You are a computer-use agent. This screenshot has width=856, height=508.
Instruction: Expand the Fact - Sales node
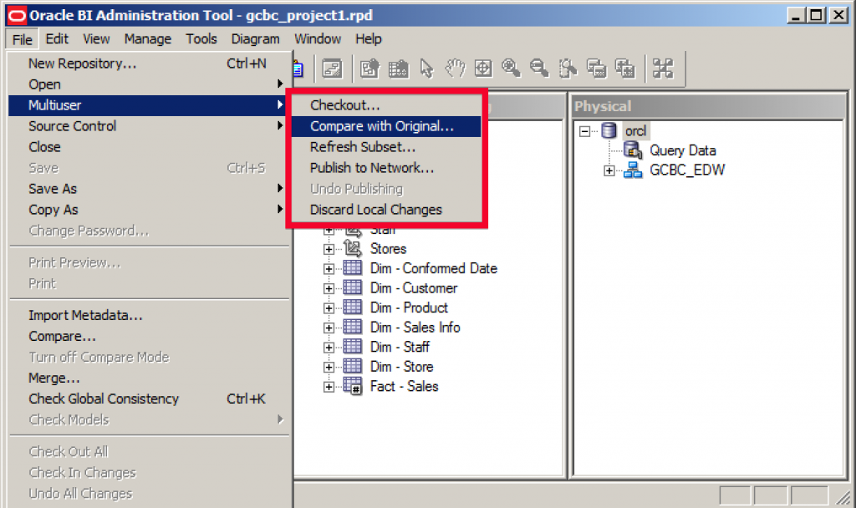click(329, 387)
